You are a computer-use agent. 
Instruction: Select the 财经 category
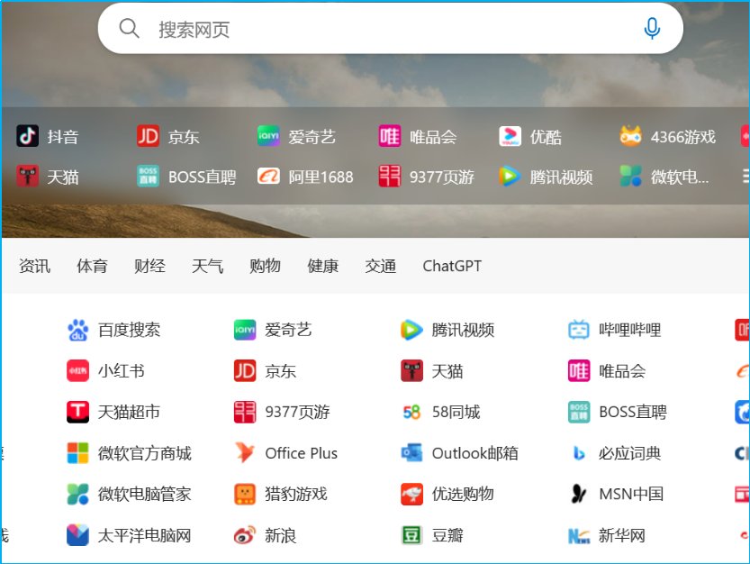(149, 266)
